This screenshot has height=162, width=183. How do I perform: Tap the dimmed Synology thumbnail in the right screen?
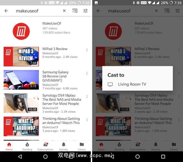113,103
